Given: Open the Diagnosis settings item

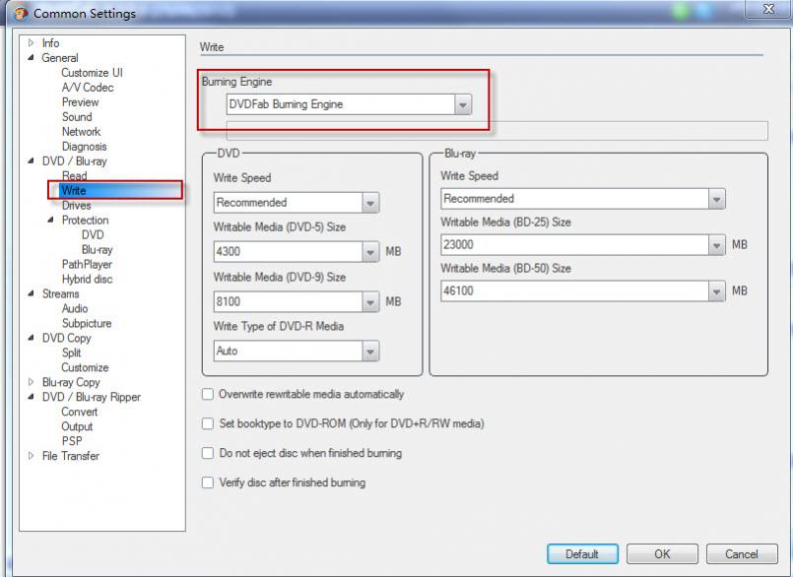Looking at the screenshot, I should click(x=84, y=146).
